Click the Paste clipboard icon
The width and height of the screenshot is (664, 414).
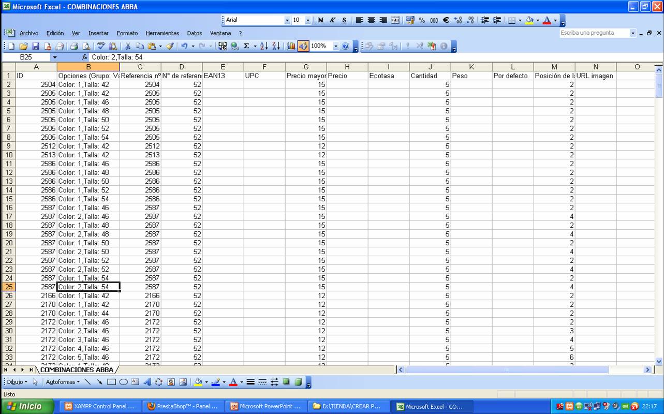tap(152, 46)
